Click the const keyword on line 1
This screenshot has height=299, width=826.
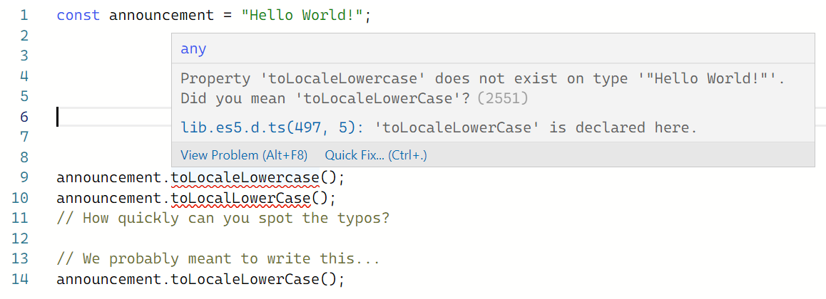78,15
